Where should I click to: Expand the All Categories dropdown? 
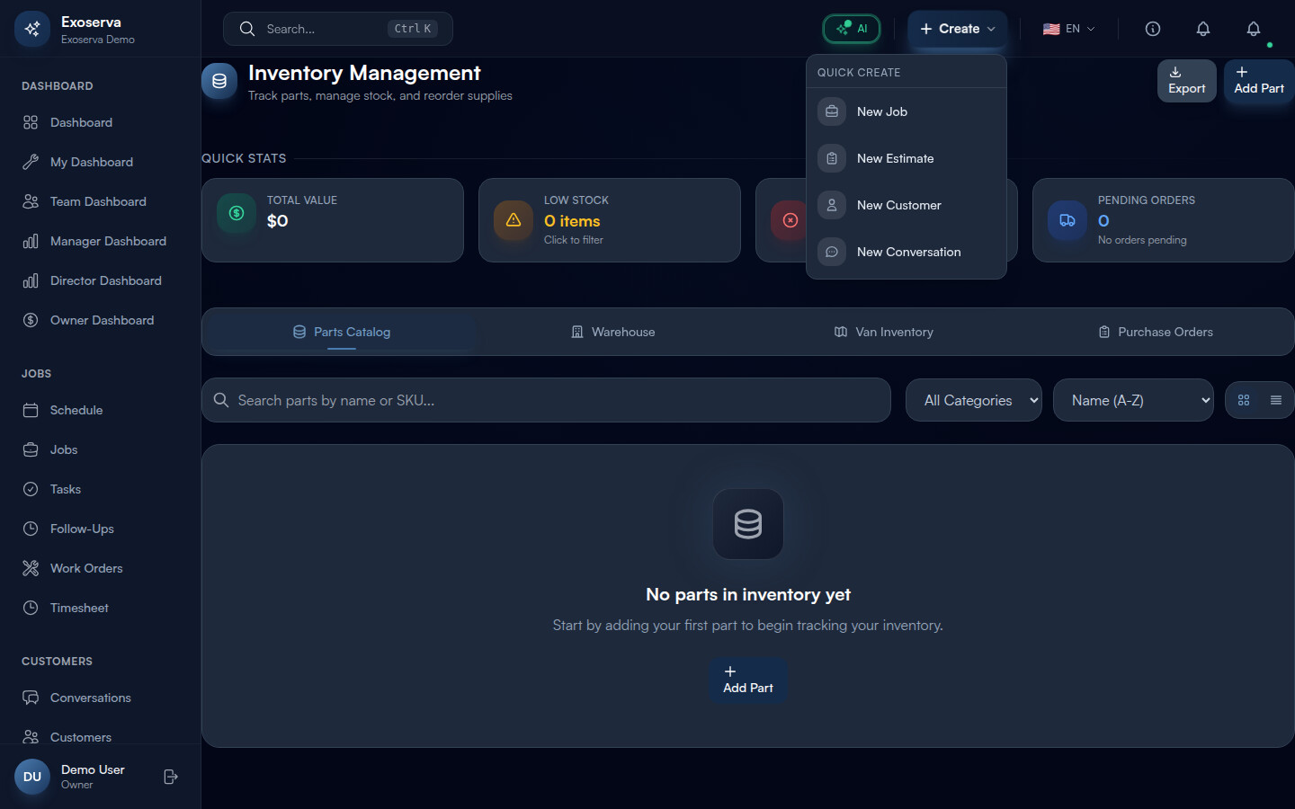pyautogui.click(x=973, y=400)
